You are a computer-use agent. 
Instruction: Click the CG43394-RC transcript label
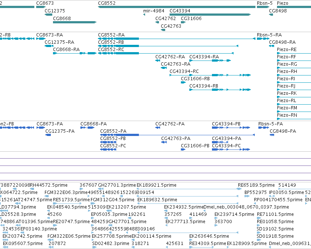pos(184,71)
